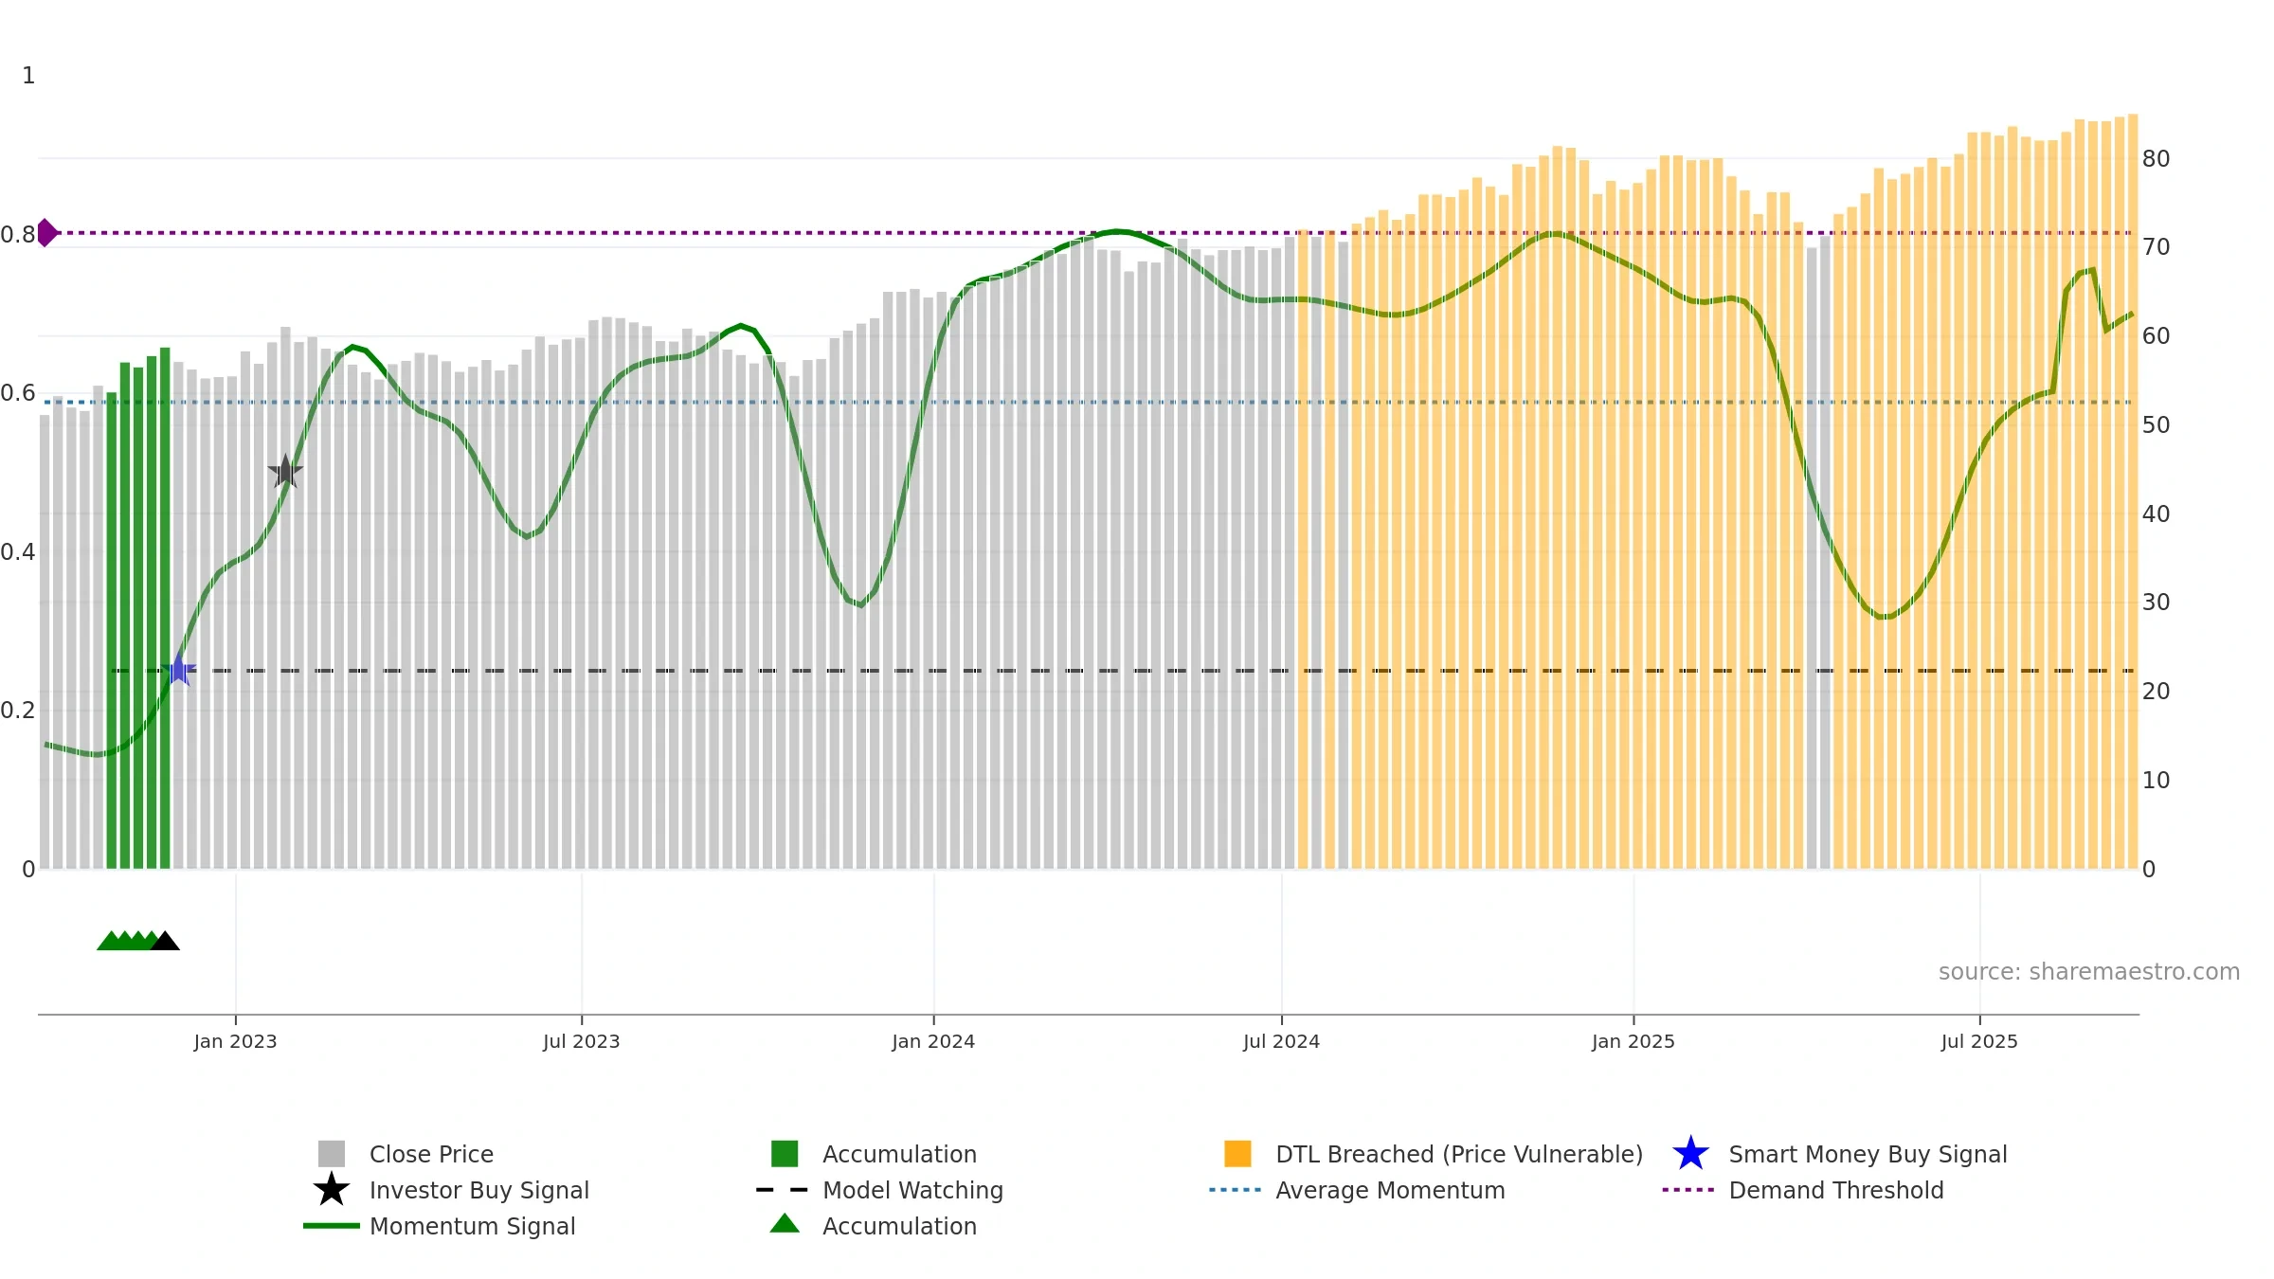Click the blue Smart Money Buy Signal star on chart
Image resolution: width=2274 pixels, height=1279 pixels.
[178, 670]
